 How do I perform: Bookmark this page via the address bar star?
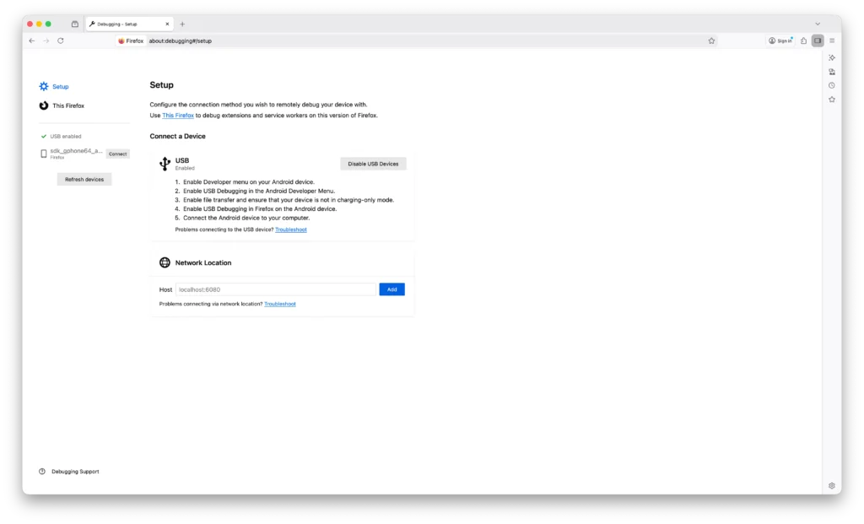[x=711, y=40]
